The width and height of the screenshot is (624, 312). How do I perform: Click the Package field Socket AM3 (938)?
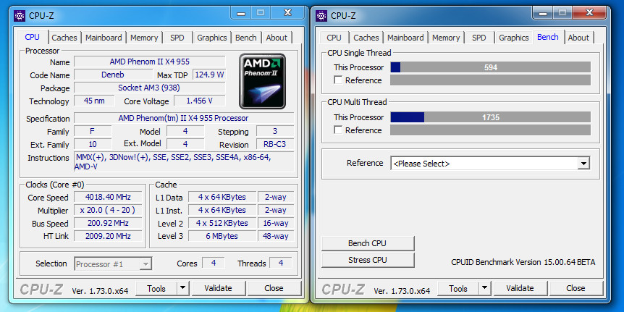coord(150,88)
